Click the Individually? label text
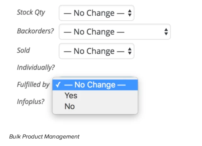This screenshot has height=146, width=202. [x=36, y=67]
